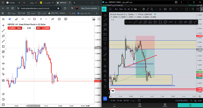Increase the lot volume with up chevron
Image resolution: width=203 pixels, height=108 pixels.
click(x=34, y=28)
